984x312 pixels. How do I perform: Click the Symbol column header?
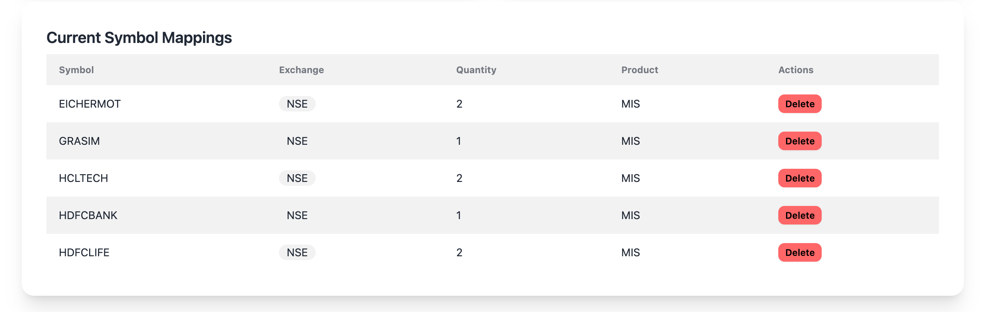pyautogui.click(x=76, y=70)
